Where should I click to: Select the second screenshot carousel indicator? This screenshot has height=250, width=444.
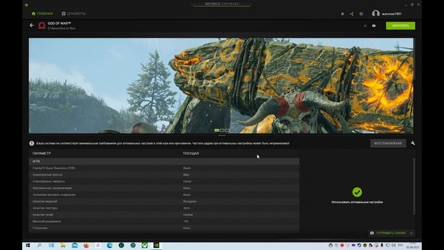coord(222,130)
